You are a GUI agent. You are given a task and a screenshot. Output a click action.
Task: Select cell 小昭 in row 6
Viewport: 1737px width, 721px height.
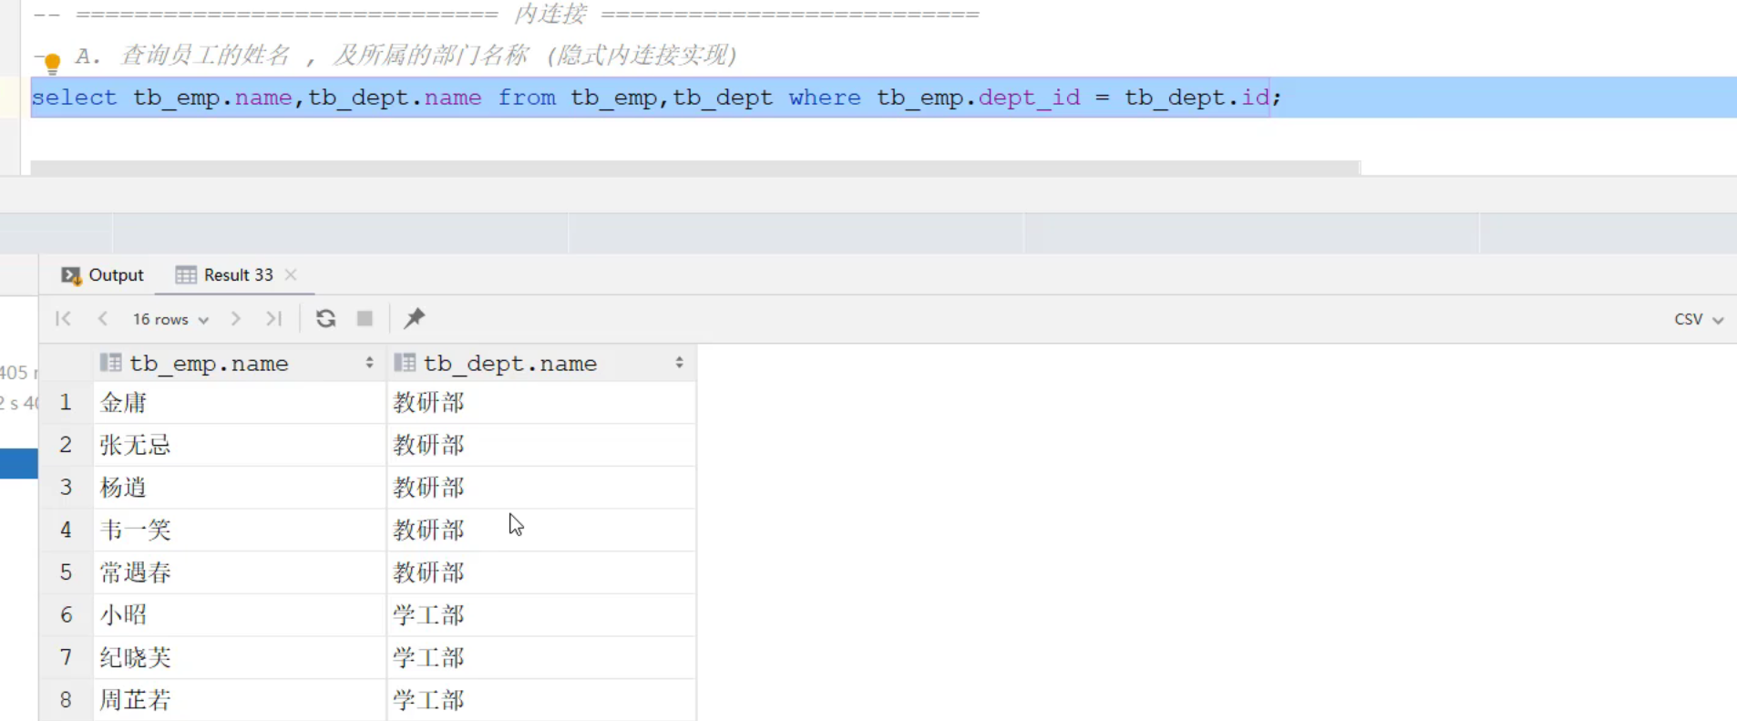(x=240, y=614)
